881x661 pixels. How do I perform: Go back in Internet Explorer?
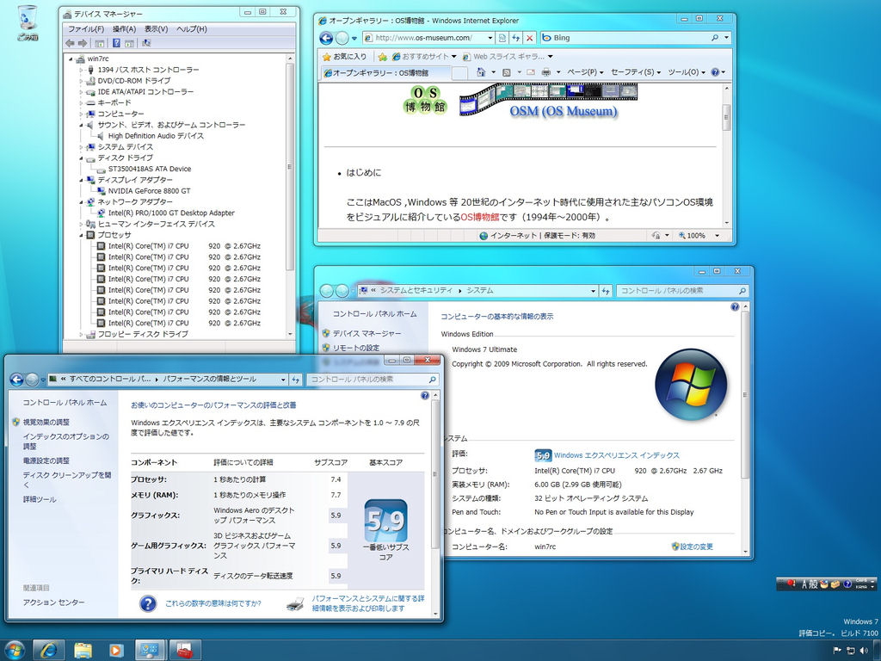coord(326,38)
